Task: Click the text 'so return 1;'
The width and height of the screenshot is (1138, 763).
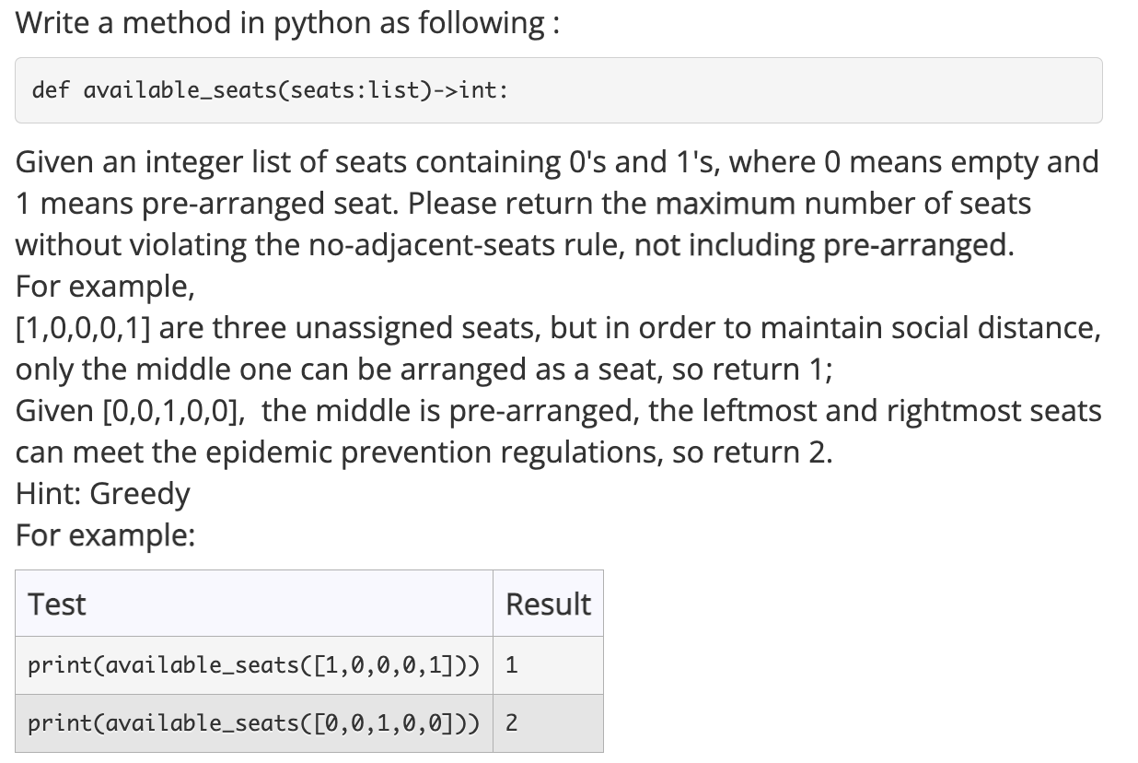Action: pyautogui.click(x=745, y=370)
